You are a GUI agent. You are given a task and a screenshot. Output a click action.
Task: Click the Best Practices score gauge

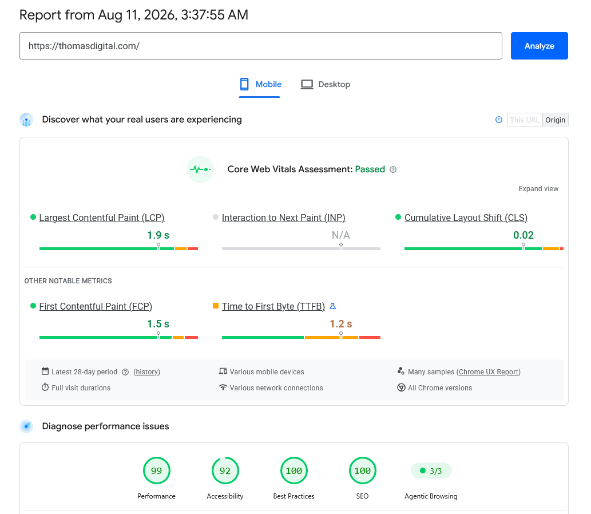pyautogui.click(x=293, y=470)
